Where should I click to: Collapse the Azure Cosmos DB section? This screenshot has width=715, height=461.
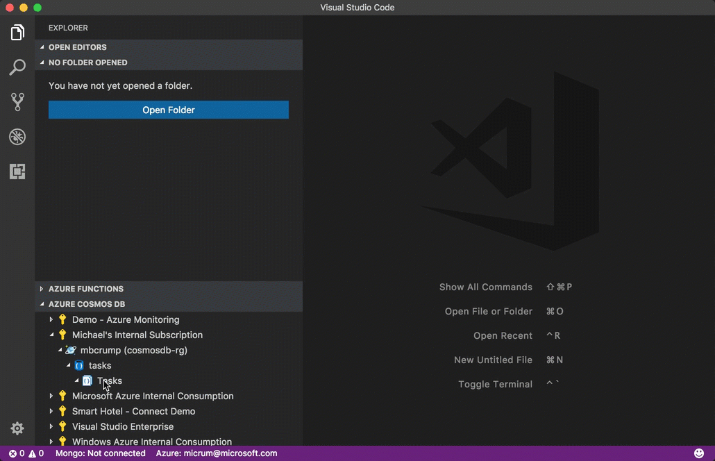tap(42, 304)
